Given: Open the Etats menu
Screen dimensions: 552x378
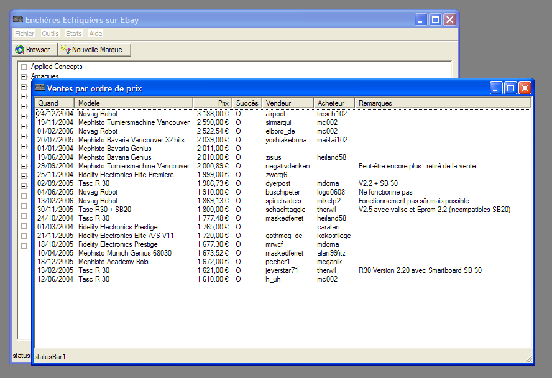Looking at the screenshot, I should (73, 34).
